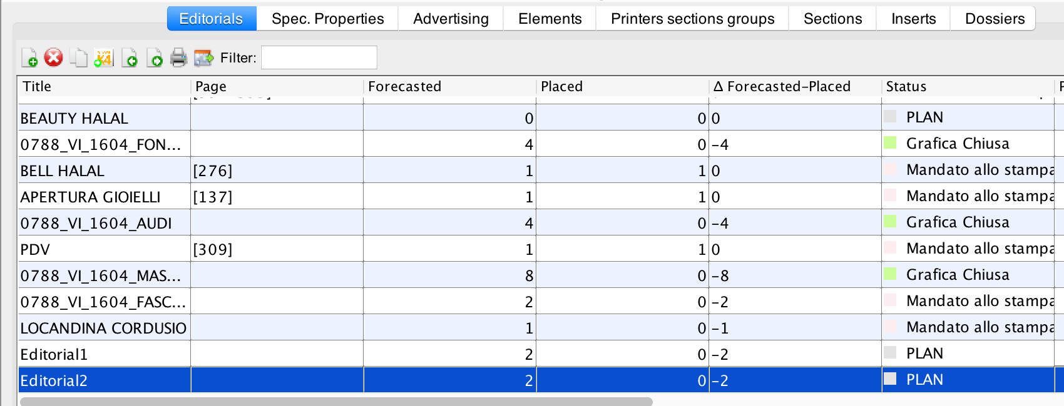The image size is (1064, 406).
Task: Click the export icon beside Filter
Action: click(204, 58)
